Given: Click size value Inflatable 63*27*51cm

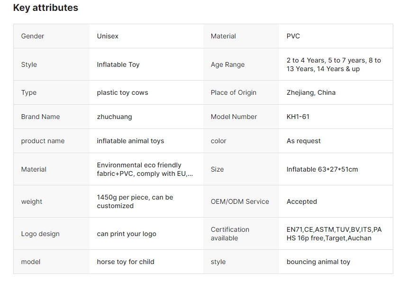Looking at the screenshot, I should 322,169.
